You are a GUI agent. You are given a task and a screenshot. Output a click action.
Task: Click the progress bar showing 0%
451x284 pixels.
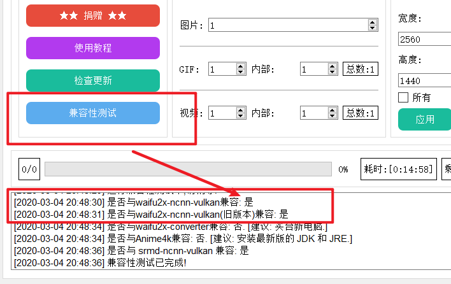[188, 169]
